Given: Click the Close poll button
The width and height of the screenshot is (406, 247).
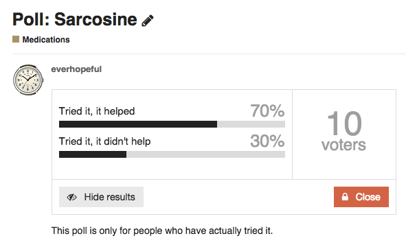Looking at the screenshot, I should point(361,197).
